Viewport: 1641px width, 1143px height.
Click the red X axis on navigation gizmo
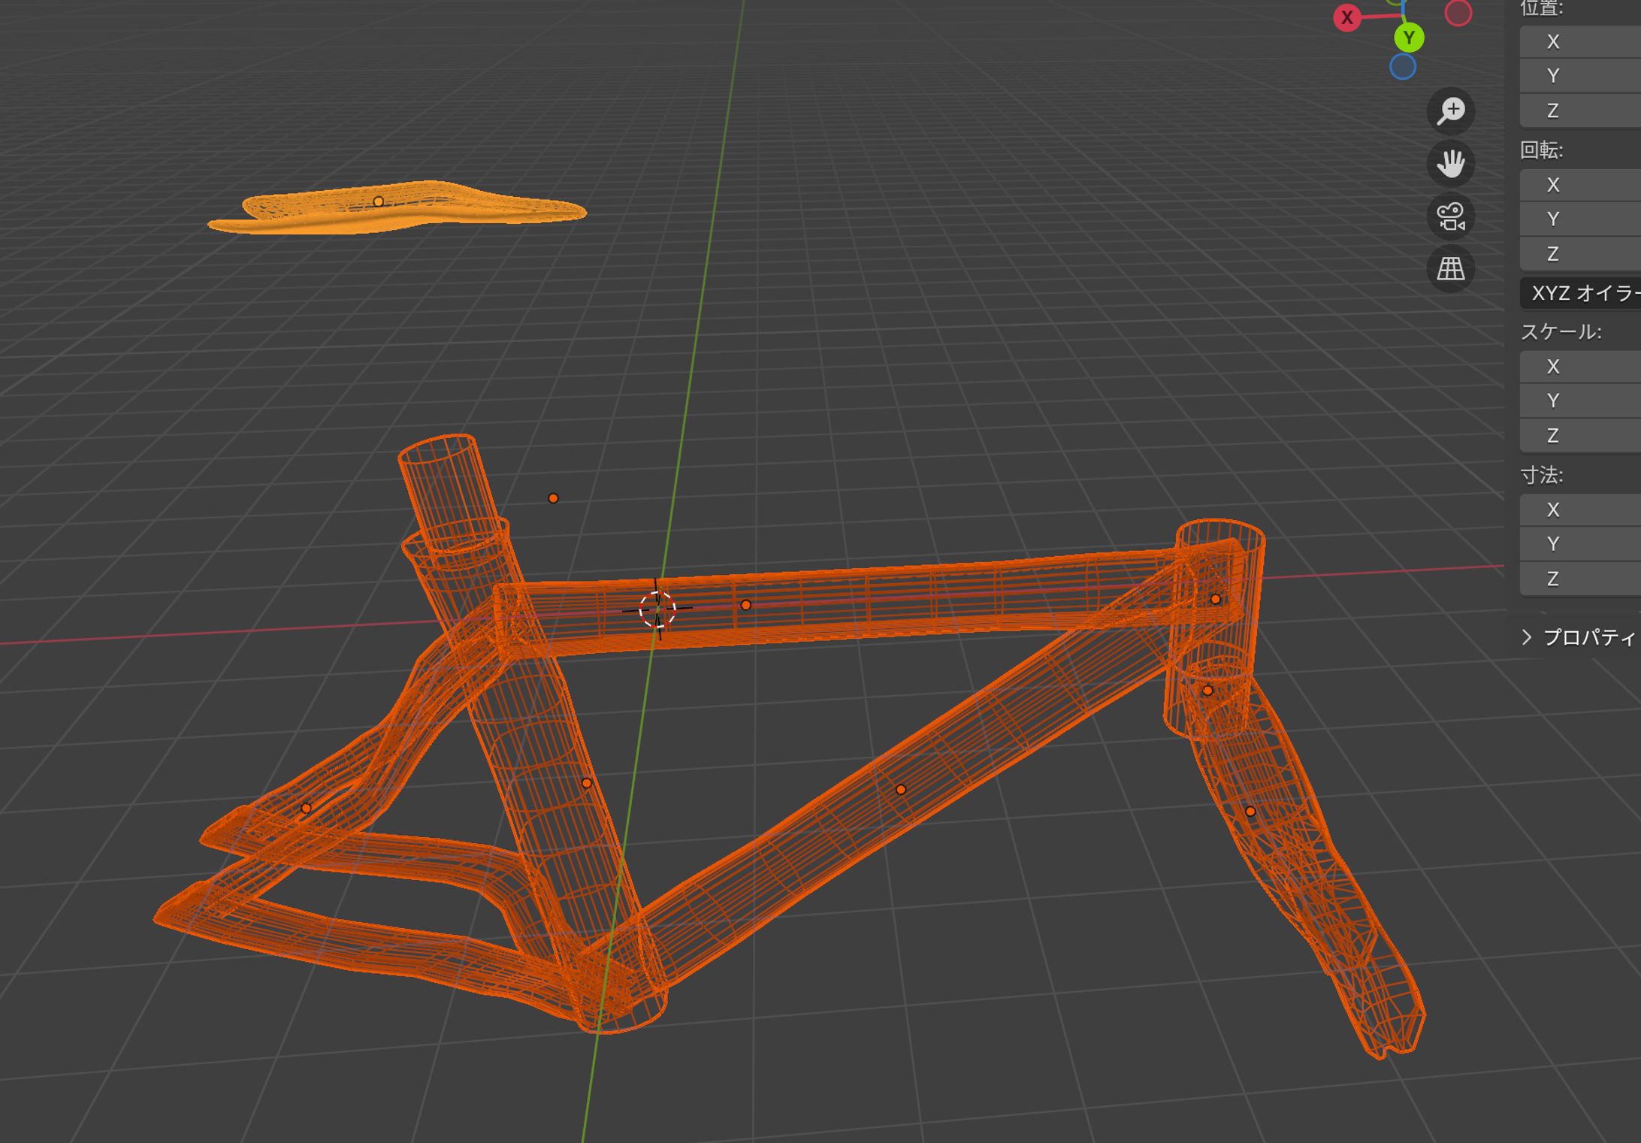pos(1347,17)
